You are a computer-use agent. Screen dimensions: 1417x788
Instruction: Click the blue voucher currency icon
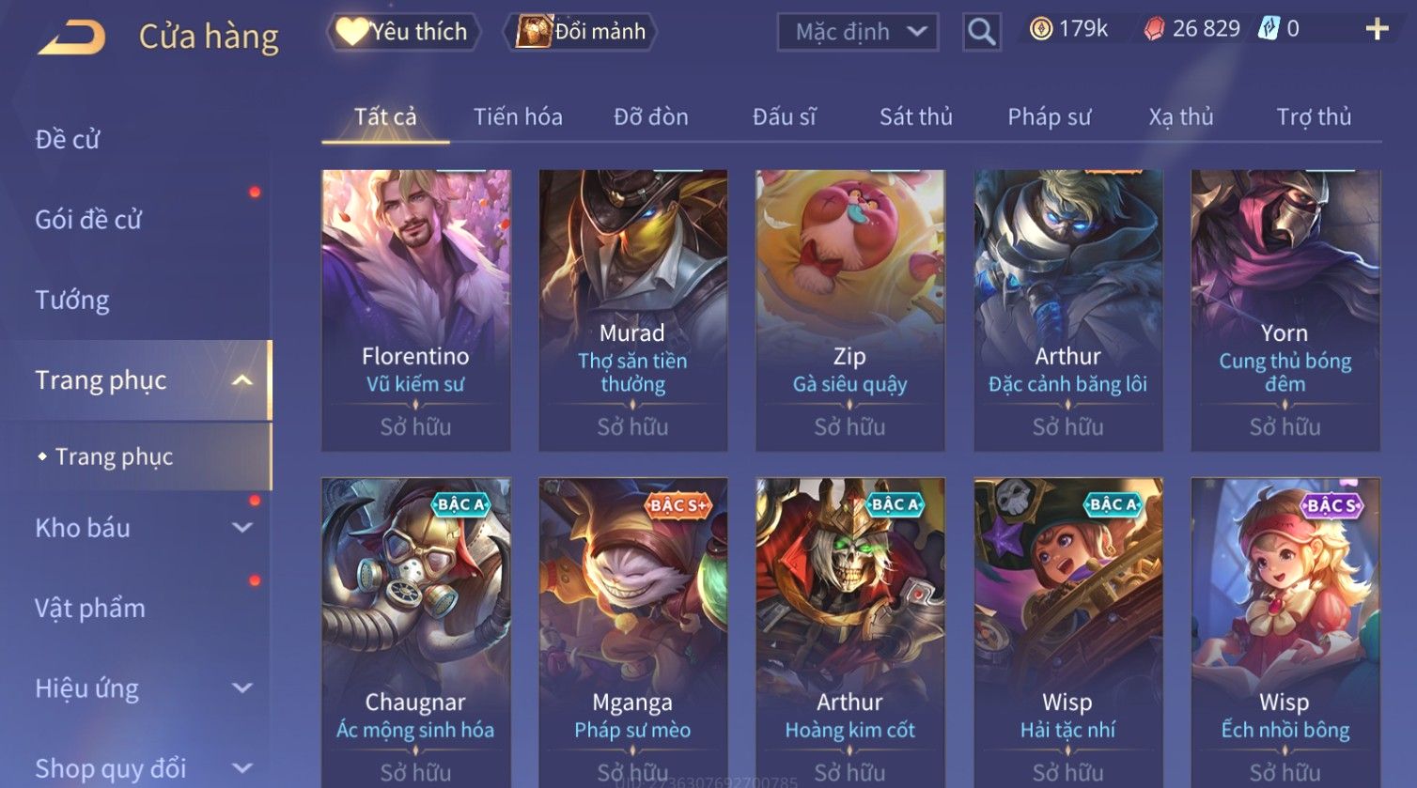(x=1269, y=28)
